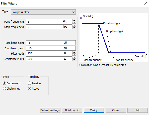Step Filter load unit downward
The width and height of the screenshot is (149, 115).
(74, 54)
